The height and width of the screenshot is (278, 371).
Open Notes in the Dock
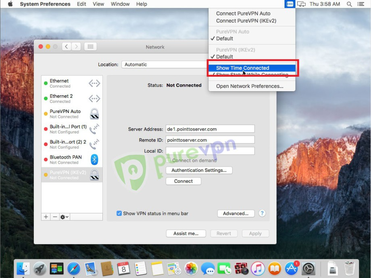pos(157,269)
